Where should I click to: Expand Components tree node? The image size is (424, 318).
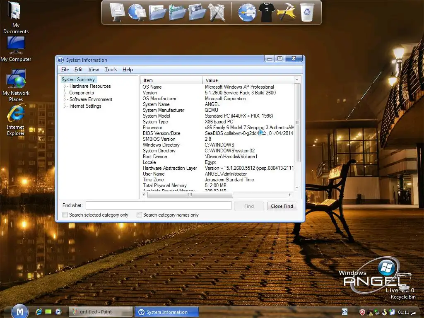pos(65,93)
